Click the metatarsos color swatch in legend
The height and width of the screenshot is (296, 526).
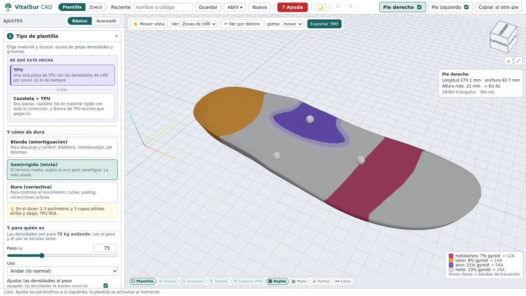click(x=451, y=256)
